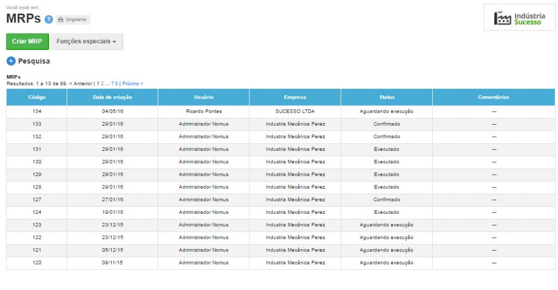
Task: Click the Empresa column header
Action: tap(295, 97)
